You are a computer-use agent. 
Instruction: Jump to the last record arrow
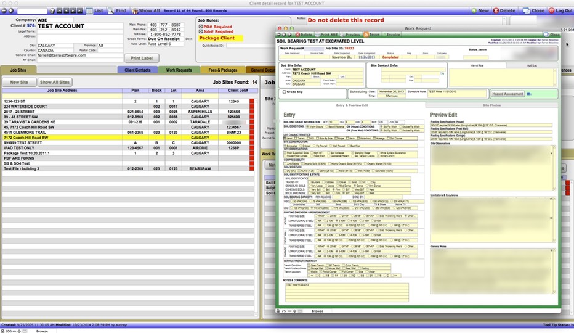[x=79, y=10]
